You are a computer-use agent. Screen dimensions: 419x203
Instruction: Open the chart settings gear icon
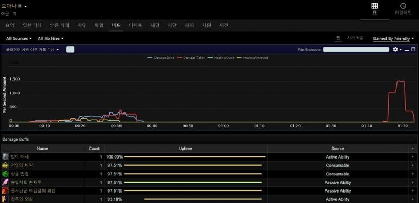tap(396, 49)
